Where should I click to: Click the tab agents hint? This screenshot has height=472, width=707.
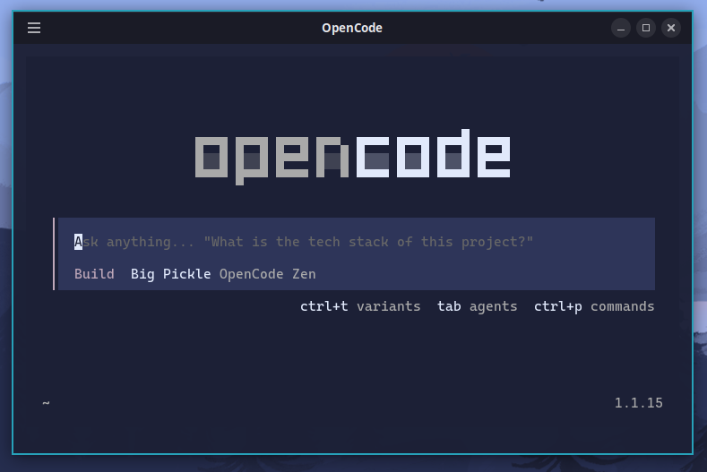click(x=477, y=306)
